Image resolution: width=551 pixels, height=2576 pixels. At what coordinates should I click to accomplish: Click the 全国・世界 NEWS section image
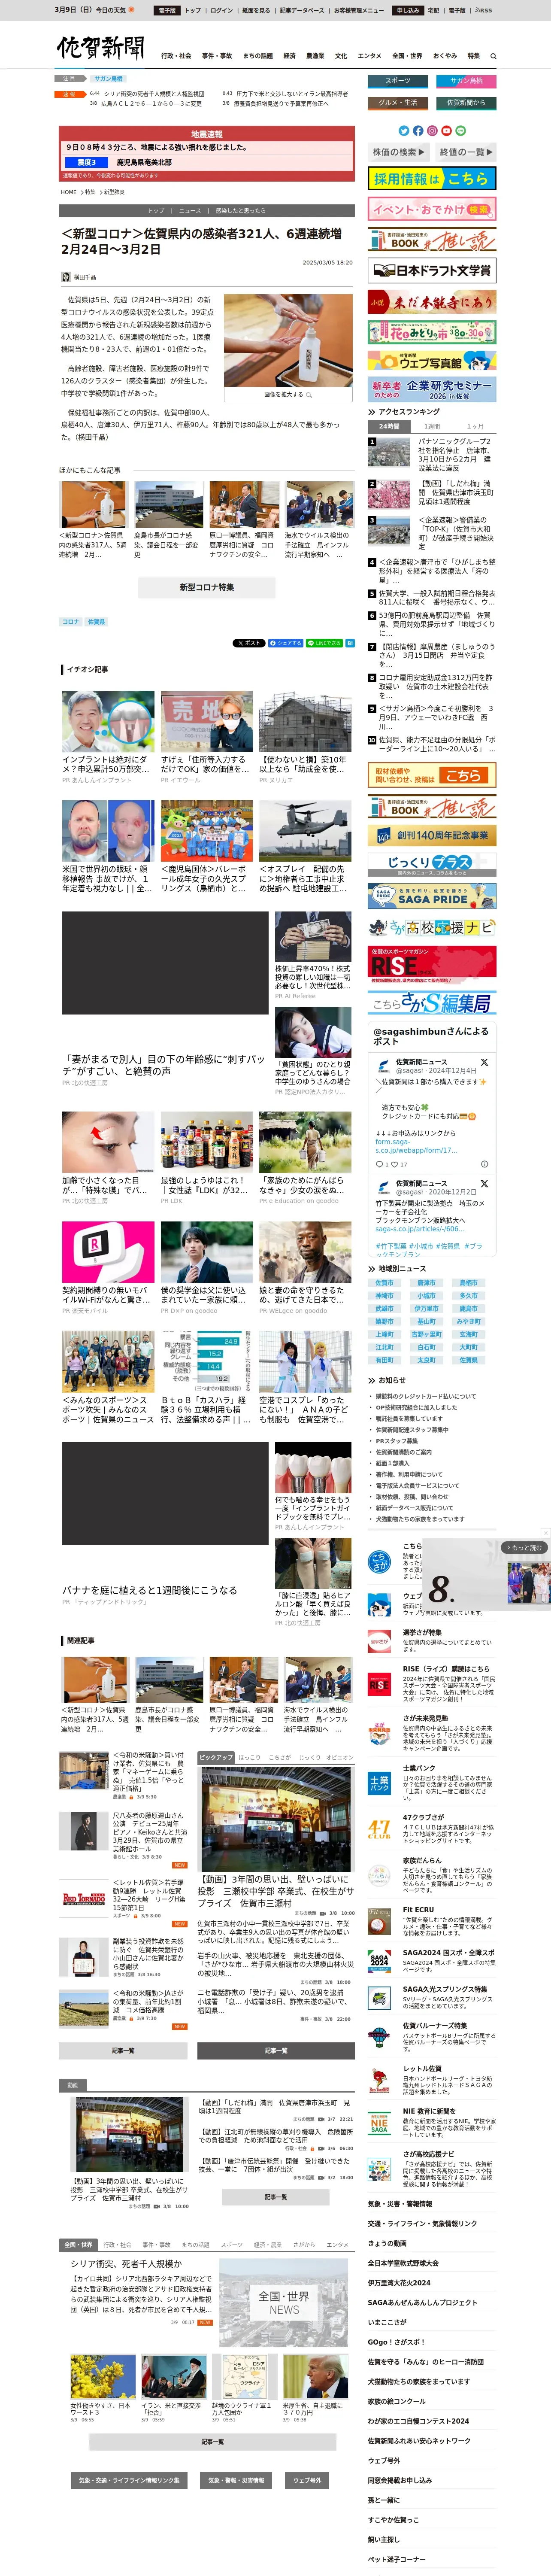[284, 2304]
